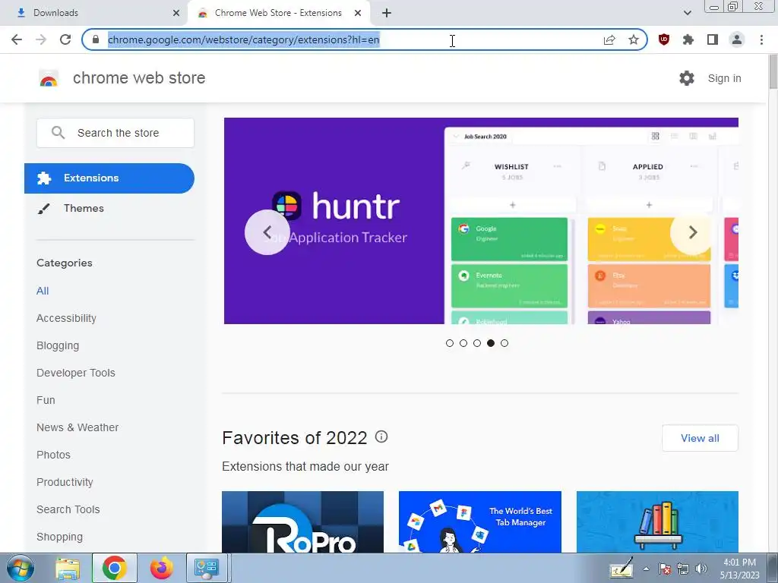Image resolution: width=778 pixels, height=583 pixels.
Task: Share this page from the address bar
Action: pyautogui.click(x=609, y=39)
